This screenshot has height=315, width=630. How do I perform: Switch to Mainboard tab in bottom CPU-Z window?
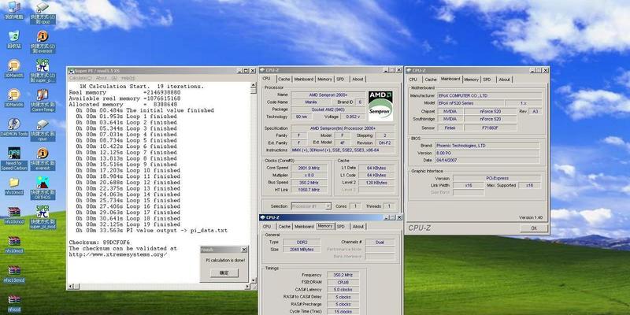coord(304,227)
